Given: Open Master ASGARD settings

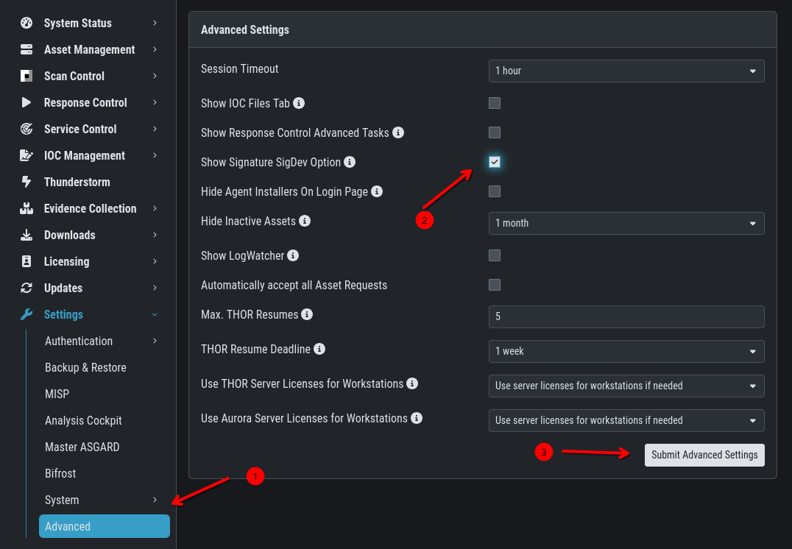Looking at the screenshot, I should 82,447.
